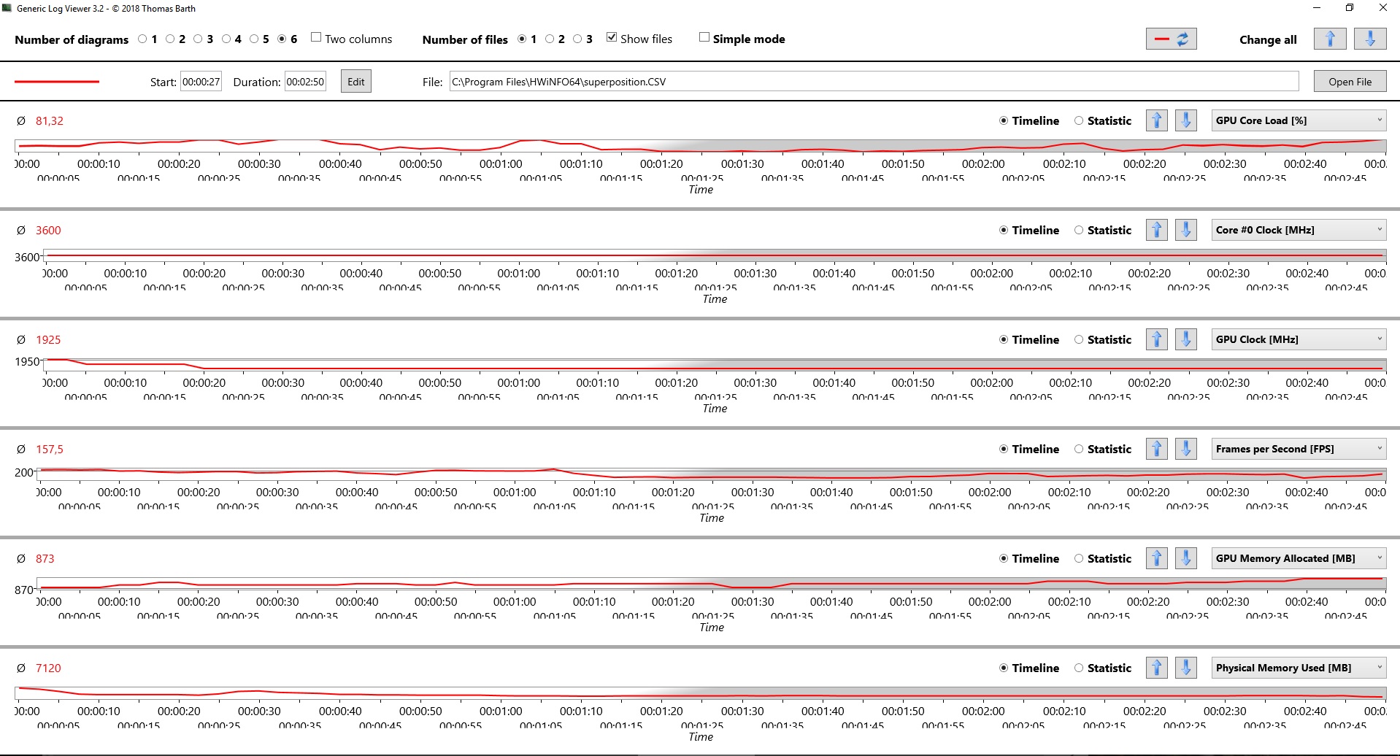
Task: Click inside the Frames per Second timeline chart
Action: 711,474
